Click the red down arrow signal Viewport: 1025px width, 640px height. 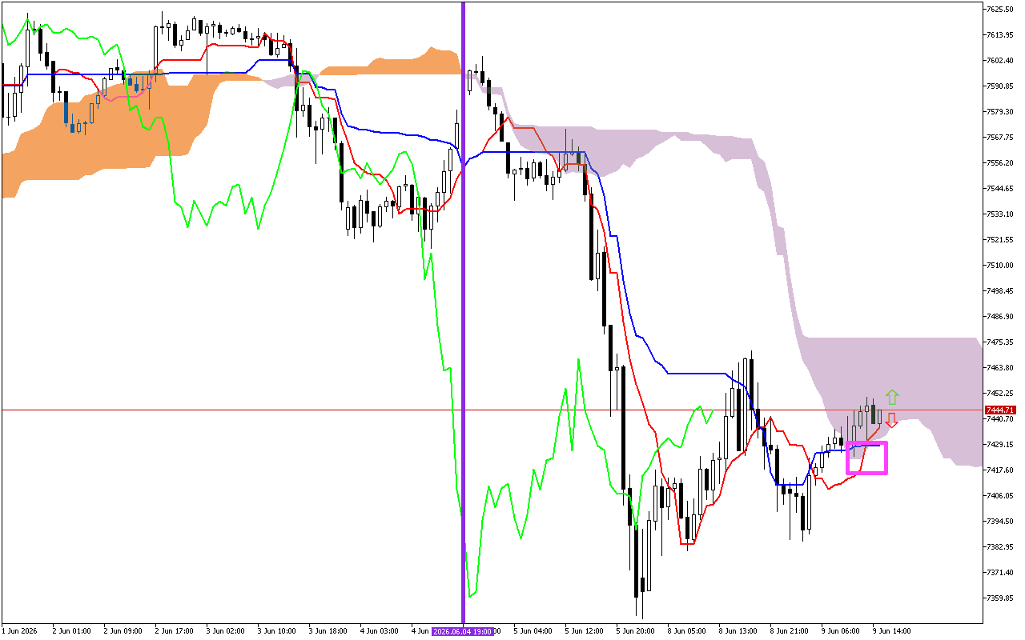tap(890, 421)
